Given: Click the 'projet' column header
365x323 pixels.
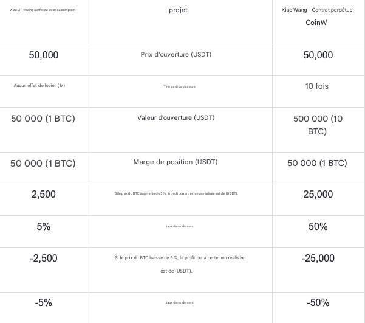Looking at the screenshot, I should coord(178,10).
